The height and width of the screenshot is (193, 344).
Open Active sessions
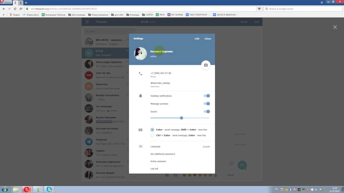pos(158,161)
